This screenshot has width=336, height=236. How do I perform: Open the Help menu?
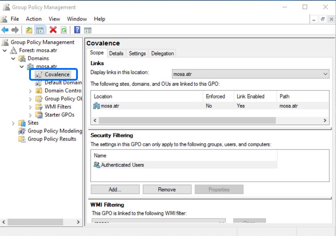point(99,19)
